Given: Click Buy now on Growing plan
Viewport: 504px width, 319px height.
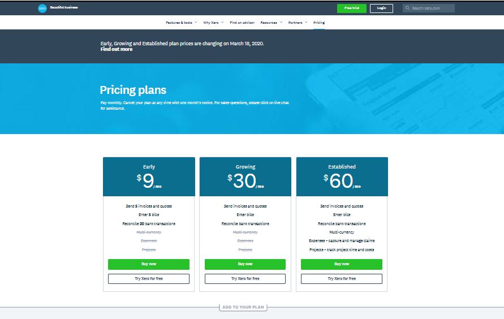Looking at the screenshot, I should (x=245, y=264).
